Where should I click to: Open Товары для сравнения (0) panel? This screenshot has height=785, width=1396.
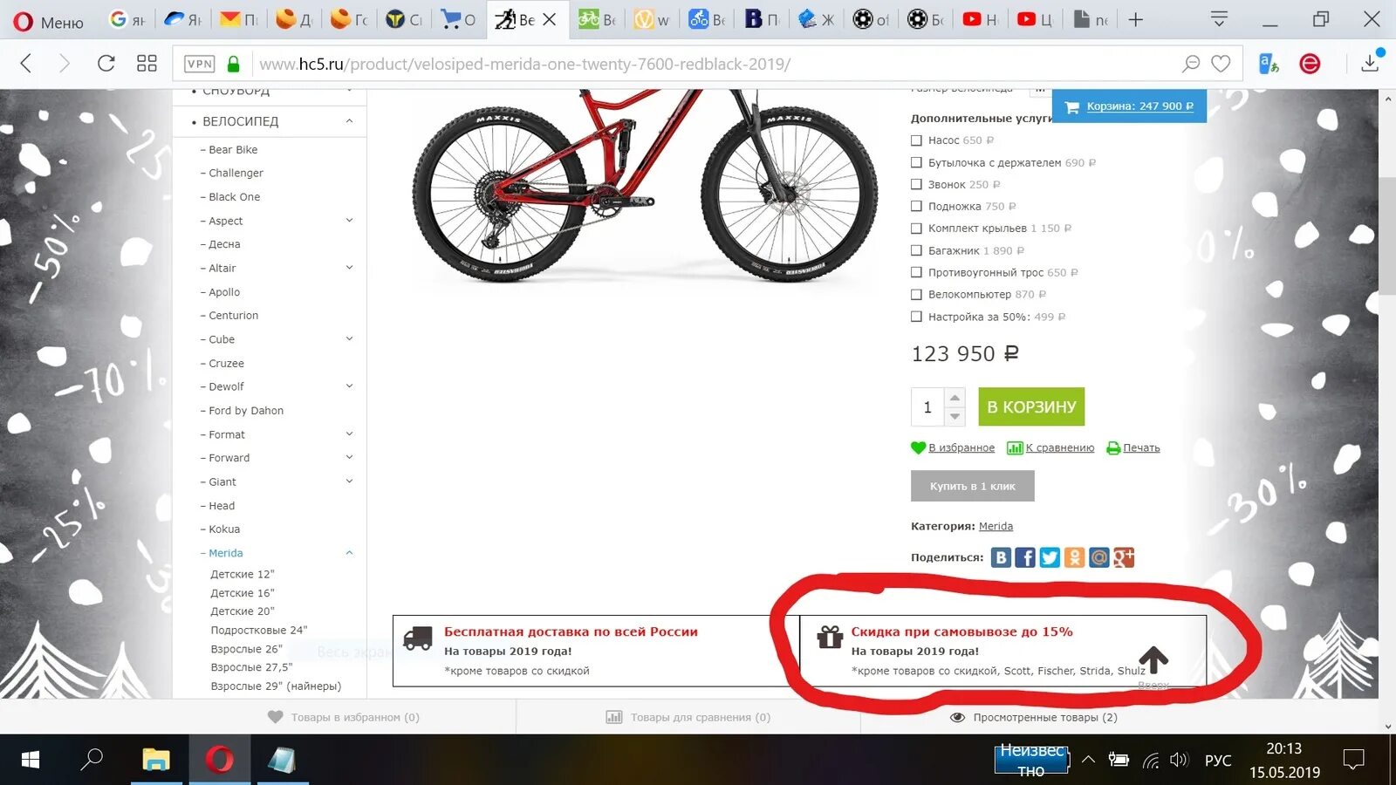point(688,717)
